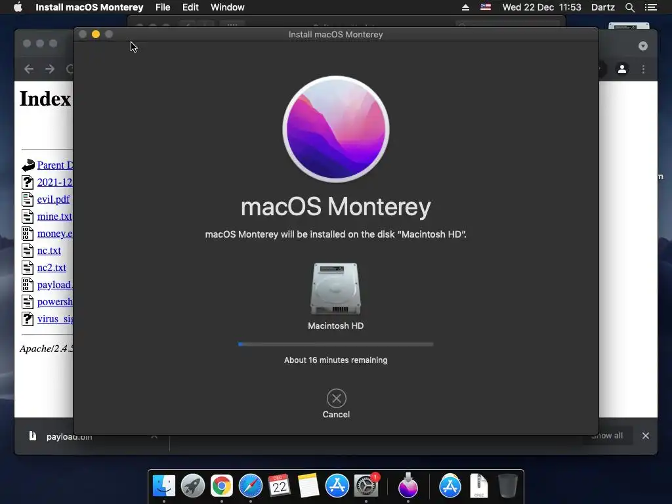This screenshot has width=672, height=504.
Task: Expand the Chrome tab search dropdown arrow
Action: tap(643, 46)
